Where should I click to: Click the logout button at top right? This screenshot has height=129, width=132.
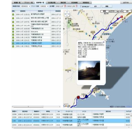(x=126, y=2)
